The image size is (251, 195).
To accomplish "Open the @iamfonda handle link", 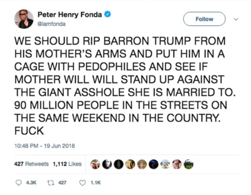I will click(x=51, y=24).
